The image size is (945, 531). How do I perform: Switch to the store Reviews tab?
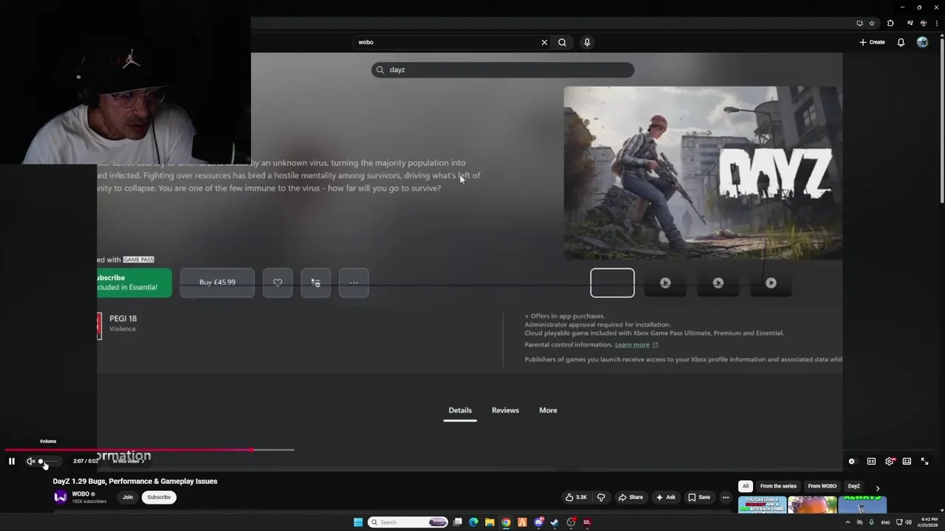click(505, 410)
